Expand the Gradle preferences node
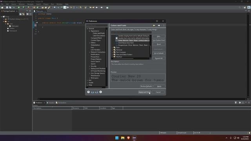The image size is (251, 141). (x=87, y=83)
